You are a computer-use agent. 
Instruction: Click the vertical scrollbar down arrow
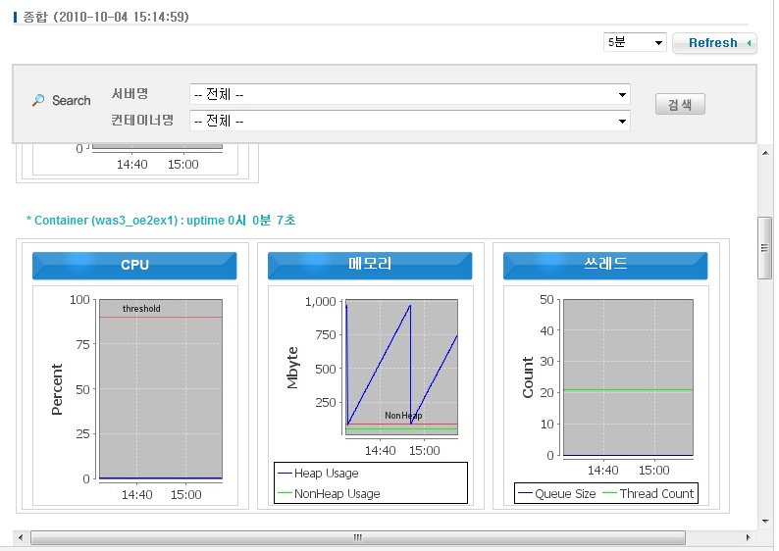(765, 521)
